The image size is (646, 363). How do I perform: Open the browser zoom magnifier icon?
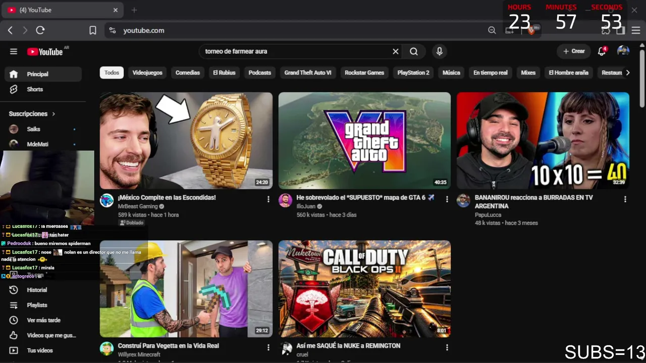[492, 30]
